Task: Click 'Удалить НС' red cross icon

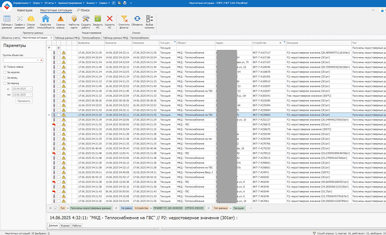Action: pos(110,22)
